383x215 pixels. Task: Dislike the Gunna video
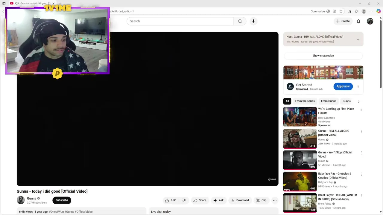click(x=184, y=200)
